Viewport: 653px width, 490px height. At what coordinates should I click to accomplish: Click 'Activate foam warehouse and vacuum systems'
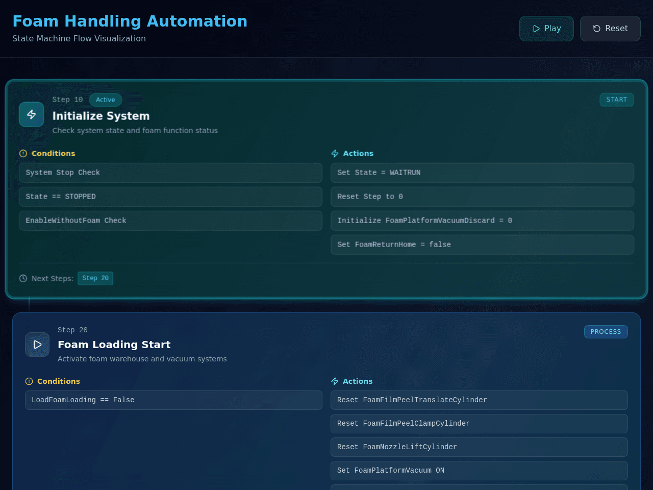pyautogui.click(x=142, y=359)
